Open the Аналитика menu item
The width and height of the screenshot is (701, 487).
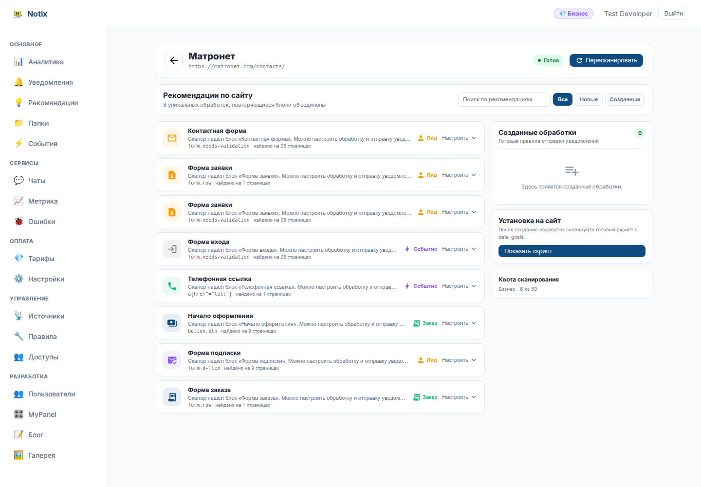[54, 62]
